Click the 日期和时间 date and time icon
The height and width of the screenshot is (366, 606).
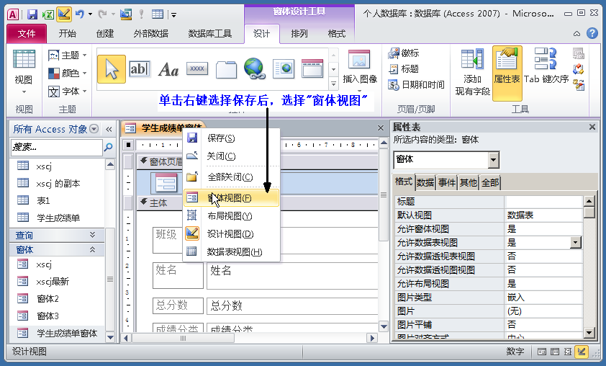click(x=394, y=85)
